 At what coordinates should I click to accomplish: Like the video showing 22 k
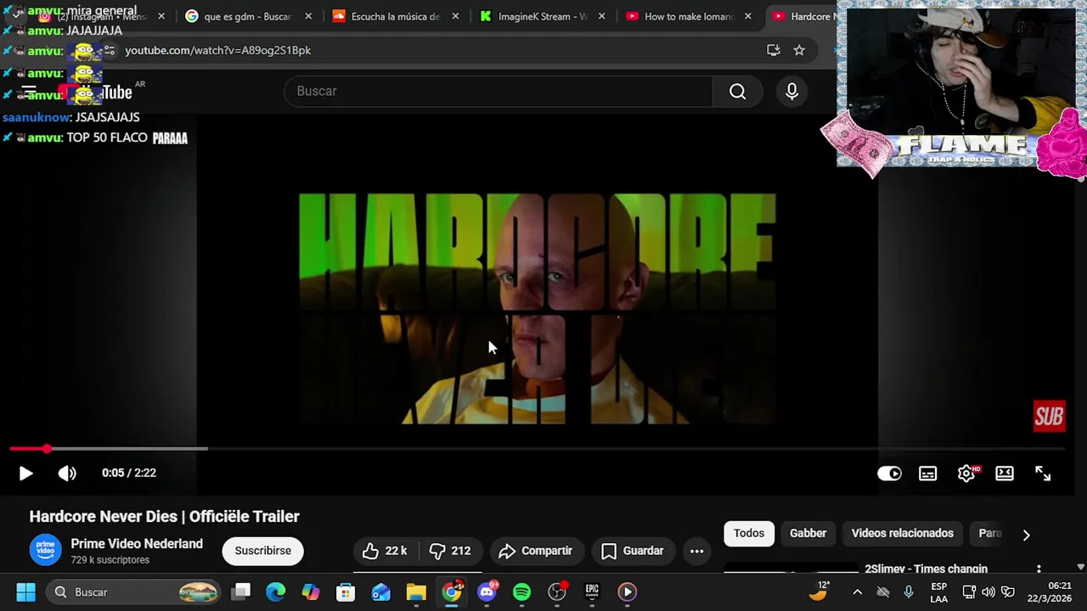(x=385, y=551)
